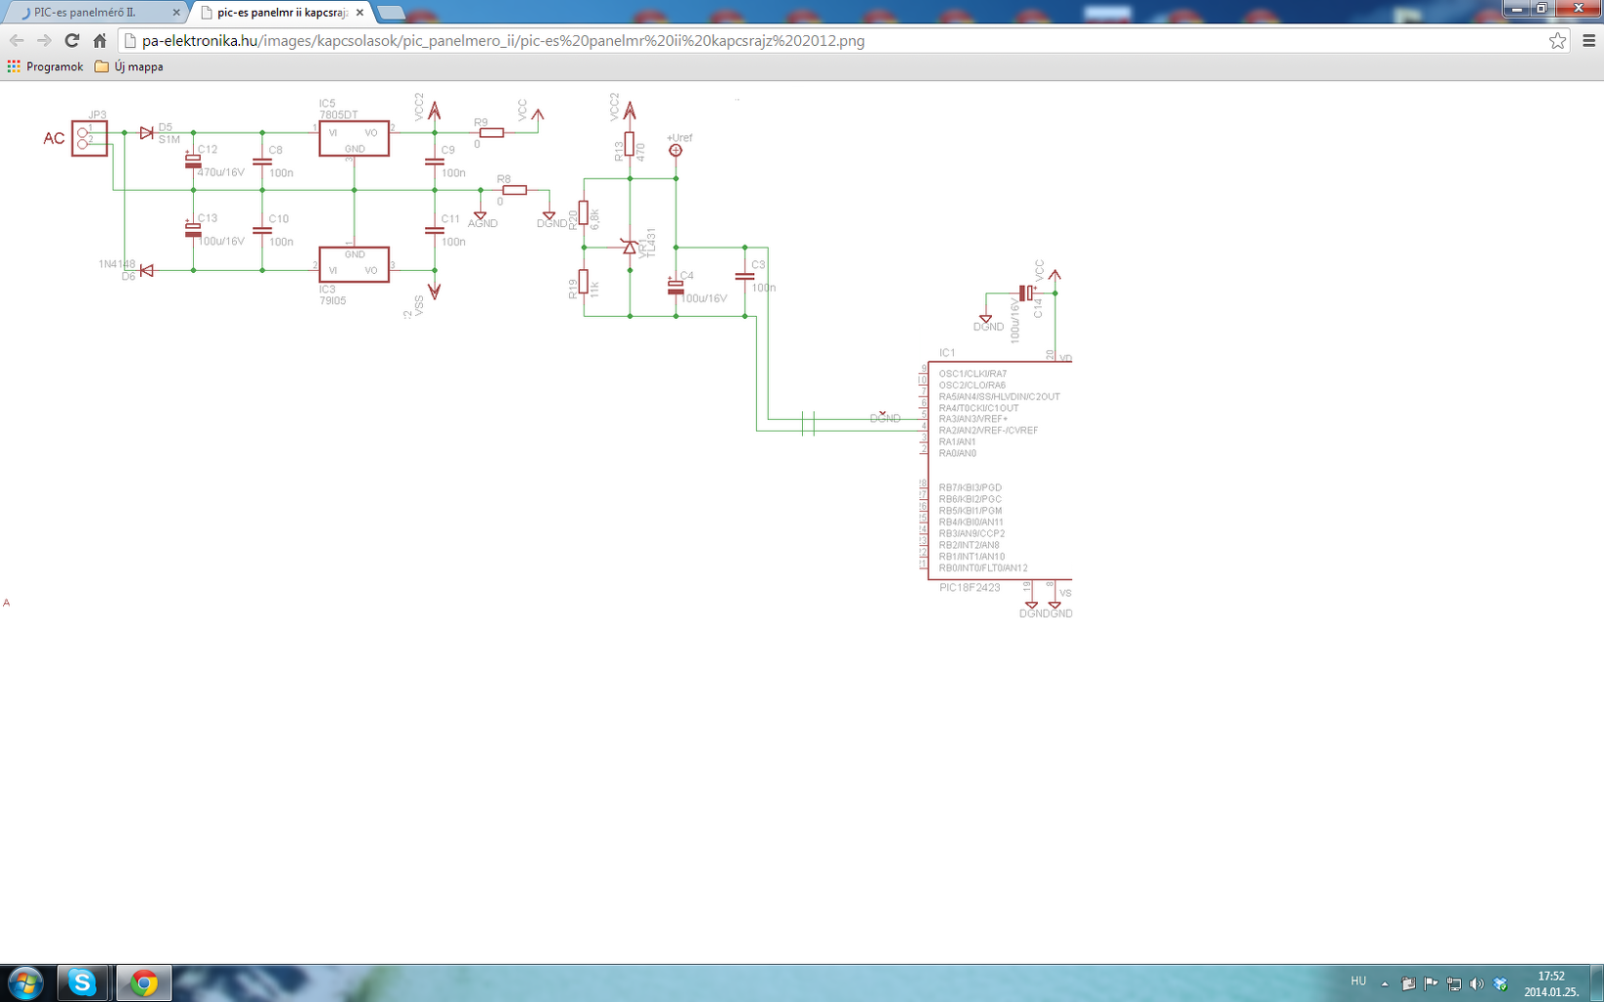Click the RA3/AN3/VREF+ pin label
The height and width of the screenshot is (1002, 1604).
(x=972, y=419)
